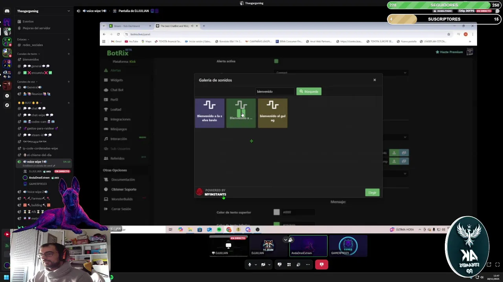Click the Color de texto superior swatch
This screenshot has height=282, width=503.
[x=277, y=212]
